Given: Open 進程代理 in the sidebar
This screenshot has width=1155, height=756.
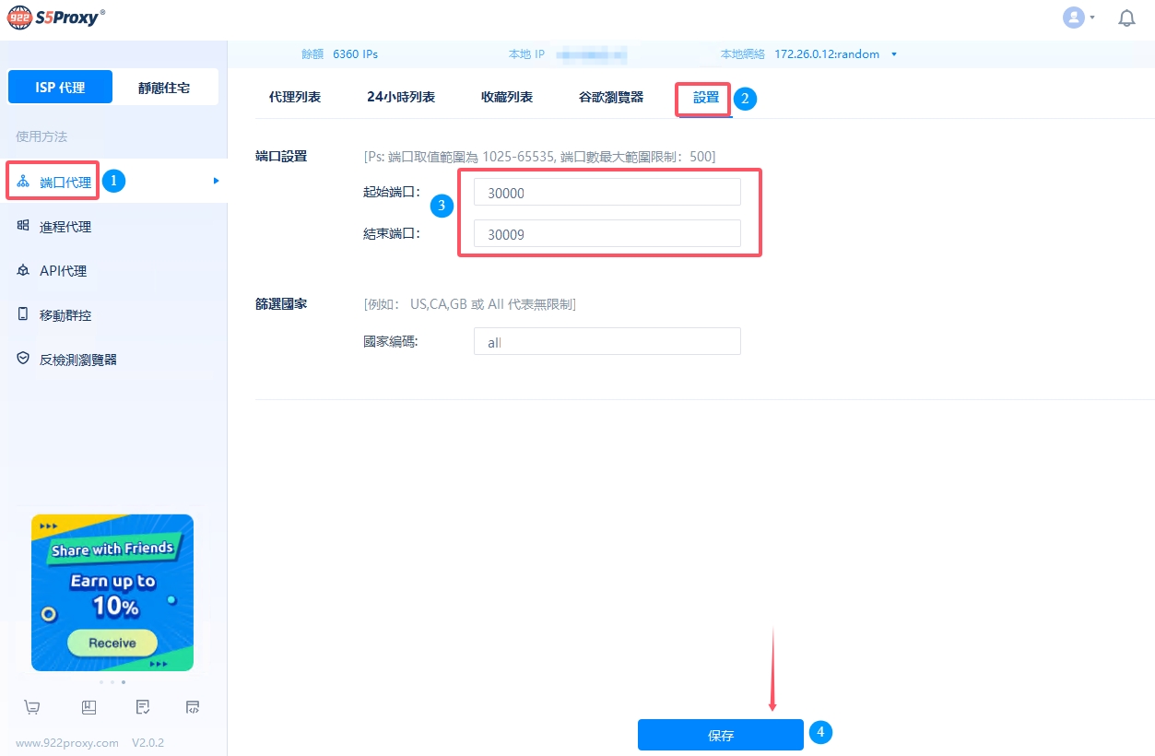Looking at the screenshot, I should tap(65, 227).
